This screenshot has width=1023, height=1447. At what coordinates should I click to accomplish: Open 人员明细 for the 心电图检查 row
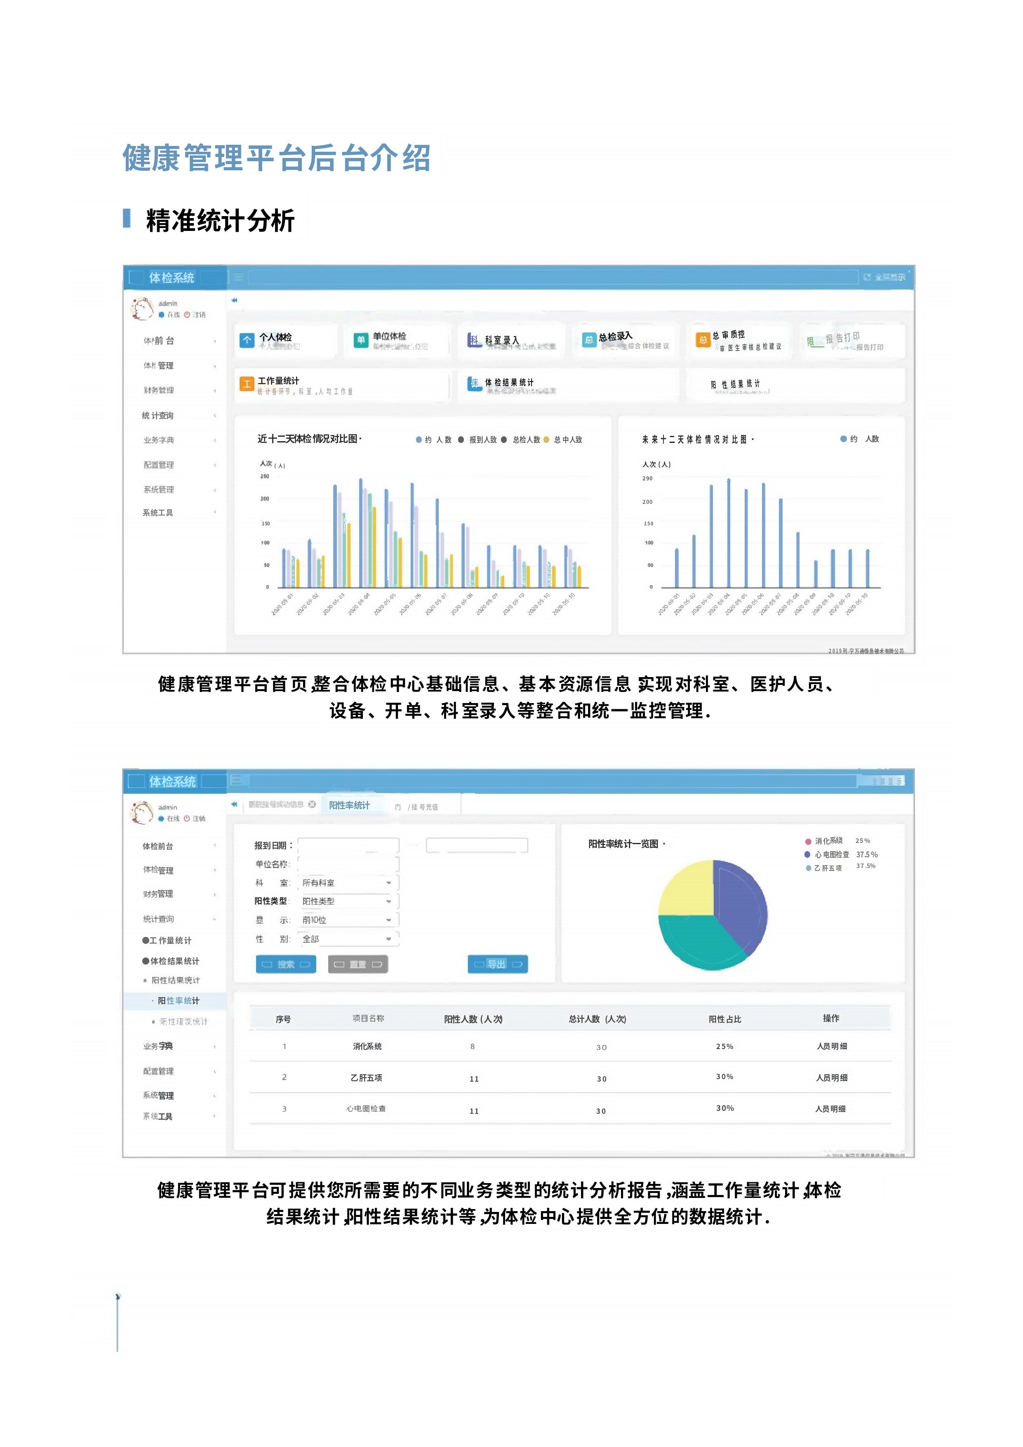pos(831,1109)
